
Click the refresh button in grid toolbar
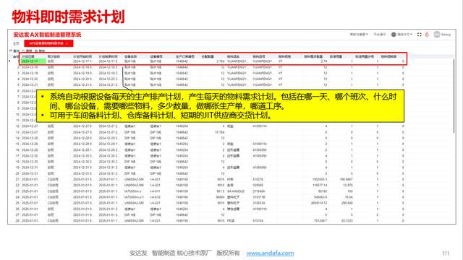[27, 51]
